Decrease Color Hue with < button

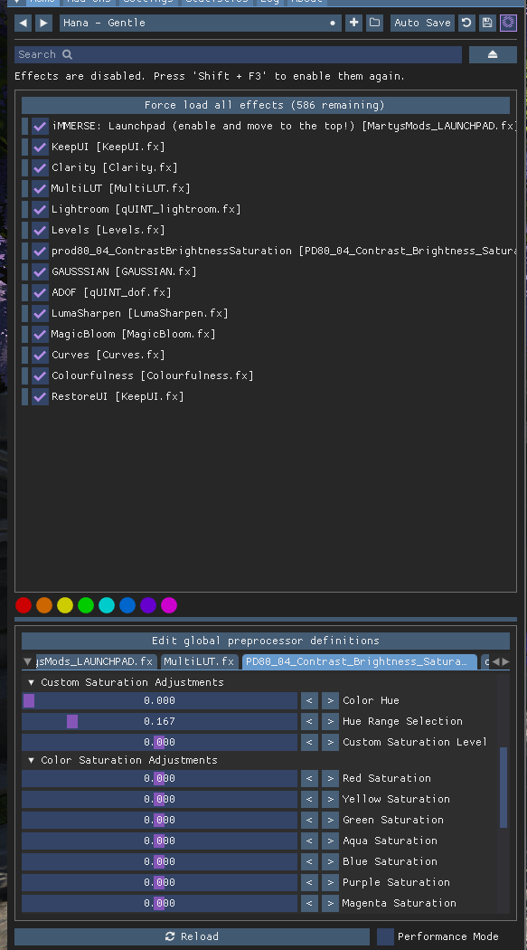pos(309,701)
